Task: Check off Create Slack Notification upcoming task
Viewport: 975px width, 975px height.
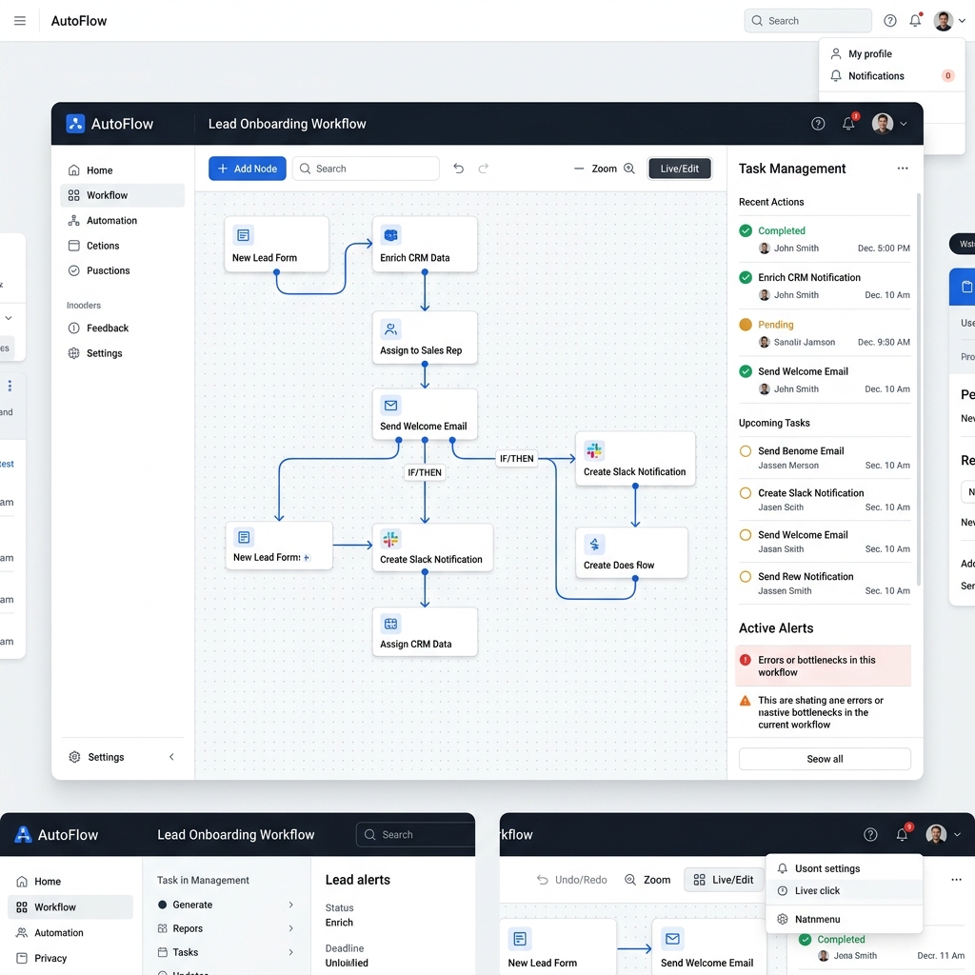Action: click(x=745, y=493)
